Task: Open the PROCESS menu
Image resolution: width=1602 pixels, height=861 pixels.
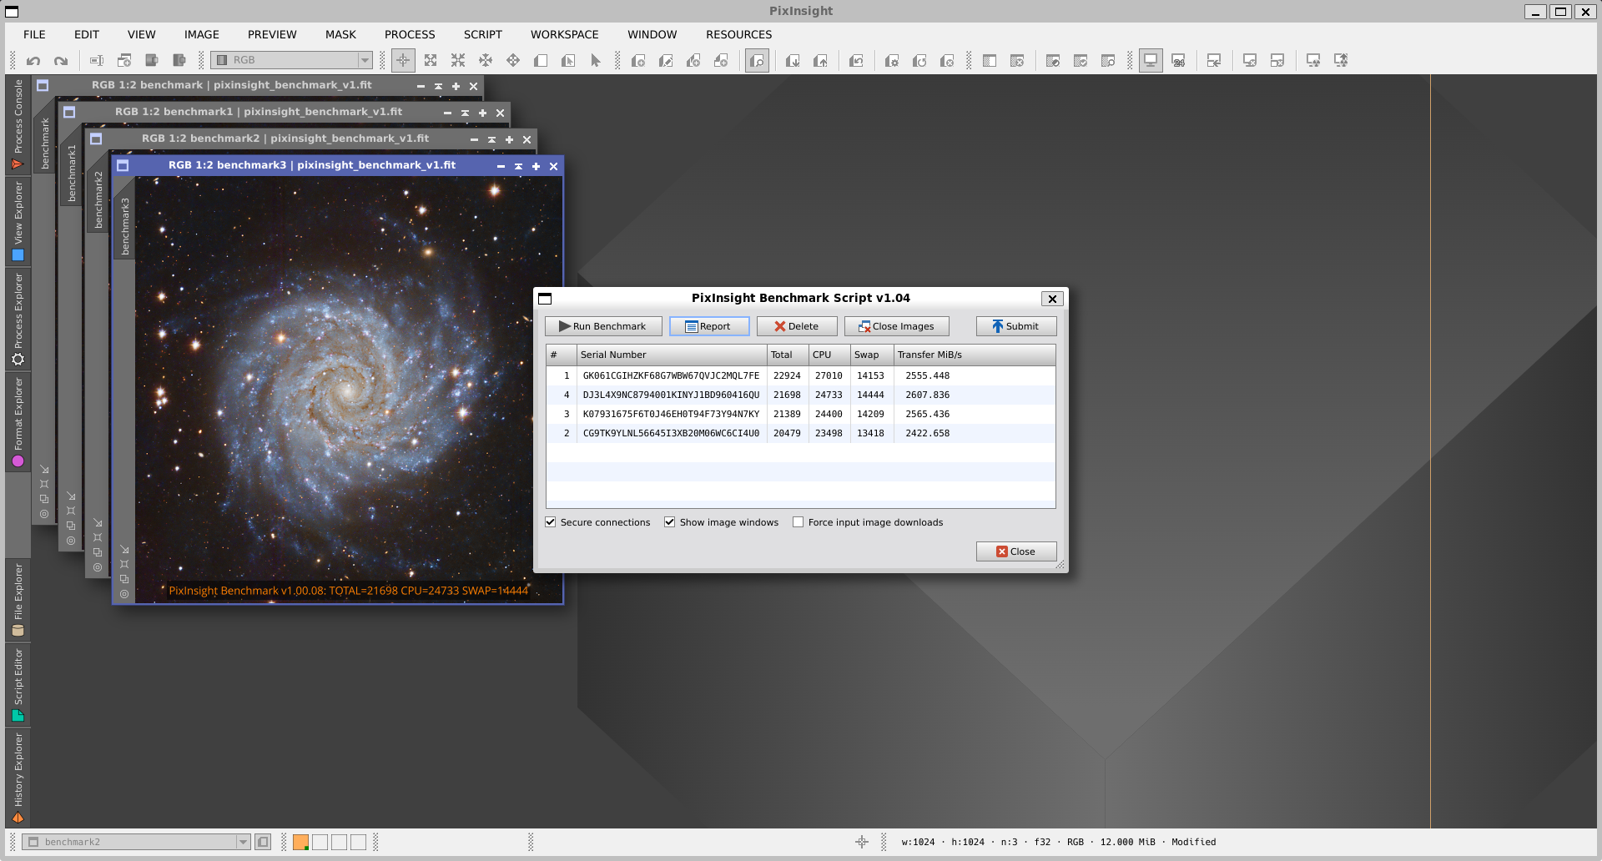Action: [410, 34]
